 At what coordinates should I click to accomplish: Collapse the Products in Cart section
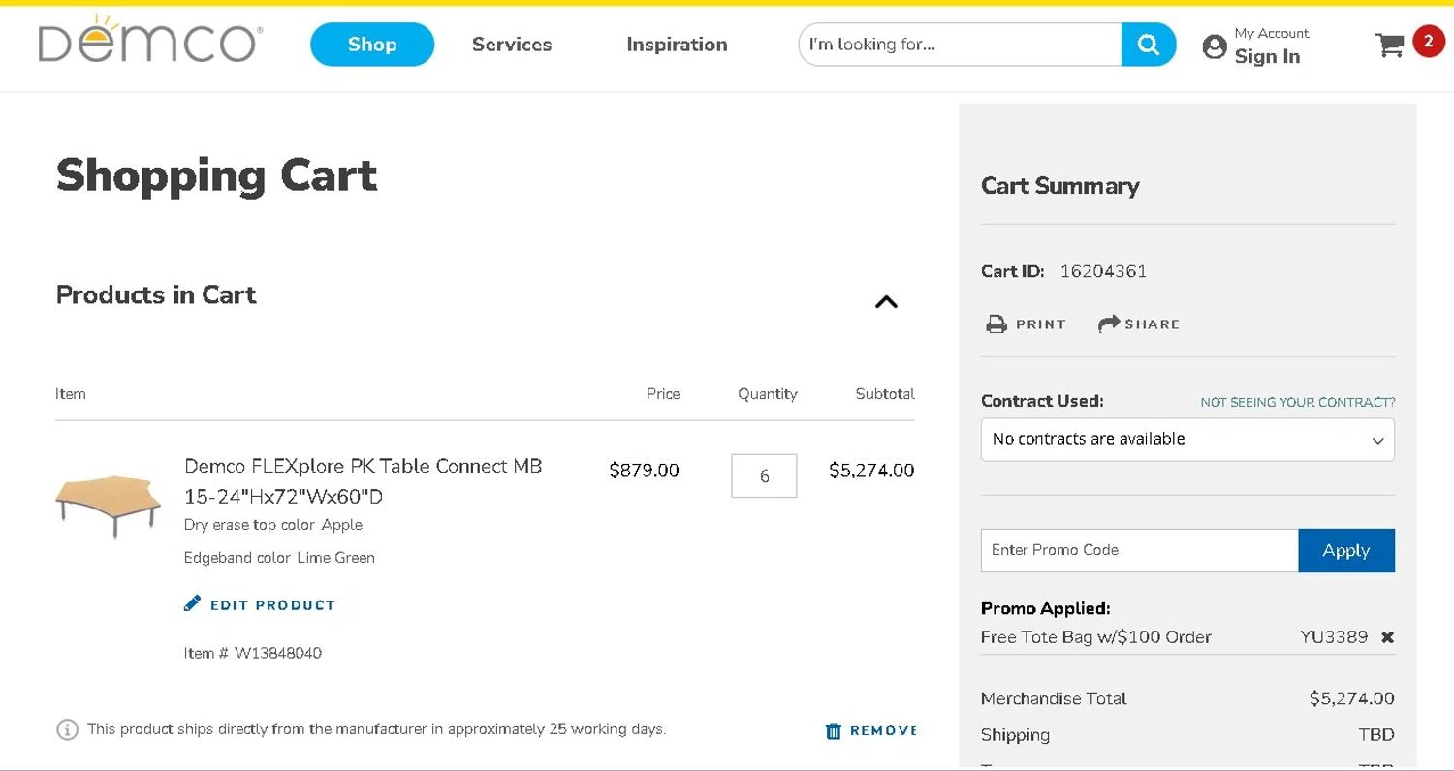click(x=886, y=302)
